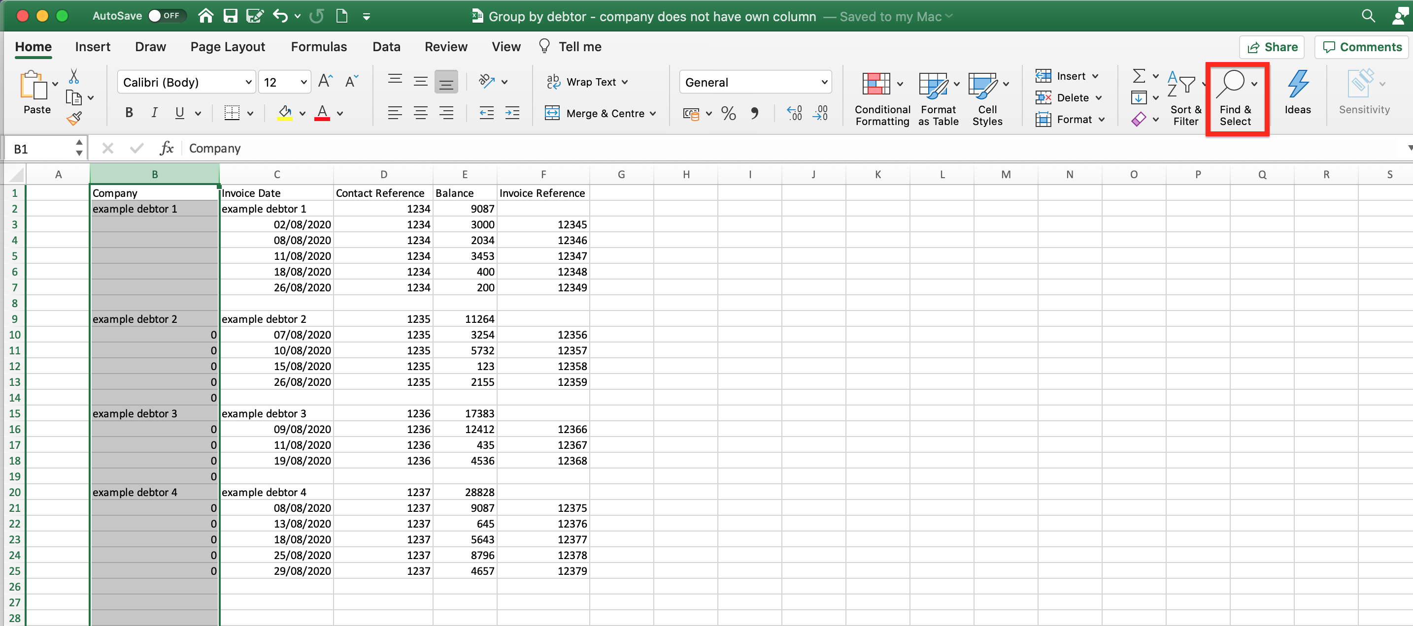Open fill colour palette arrow

tap(302, 114)
